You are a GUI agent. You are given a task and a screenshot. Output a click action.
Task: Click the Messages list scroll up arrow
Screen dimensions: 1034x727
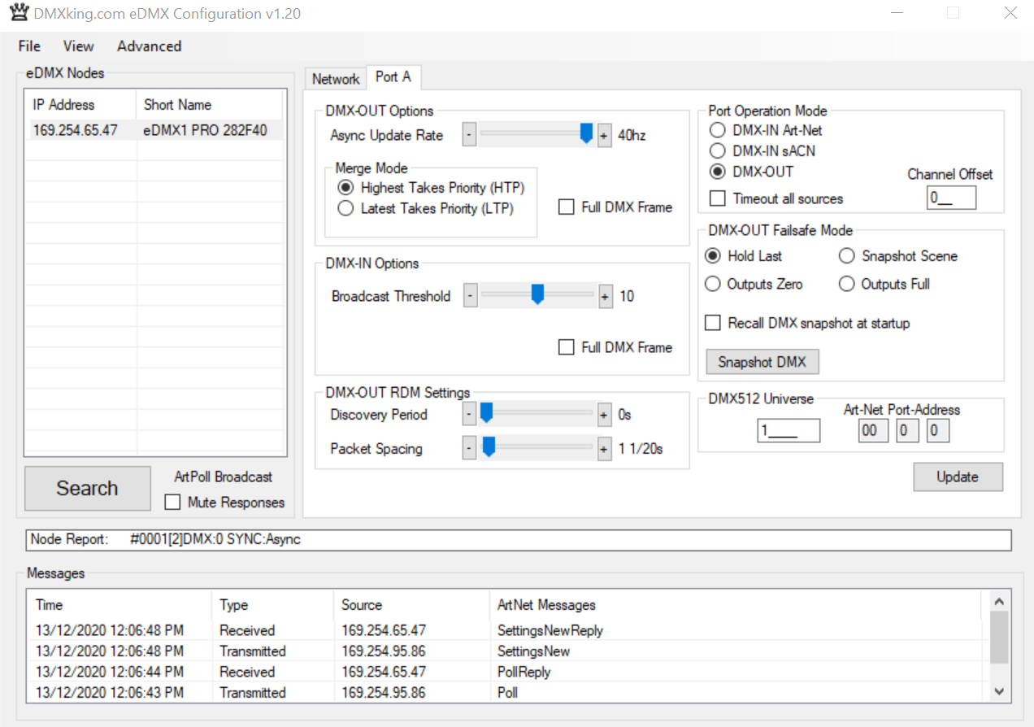click(x=999, y=602)
